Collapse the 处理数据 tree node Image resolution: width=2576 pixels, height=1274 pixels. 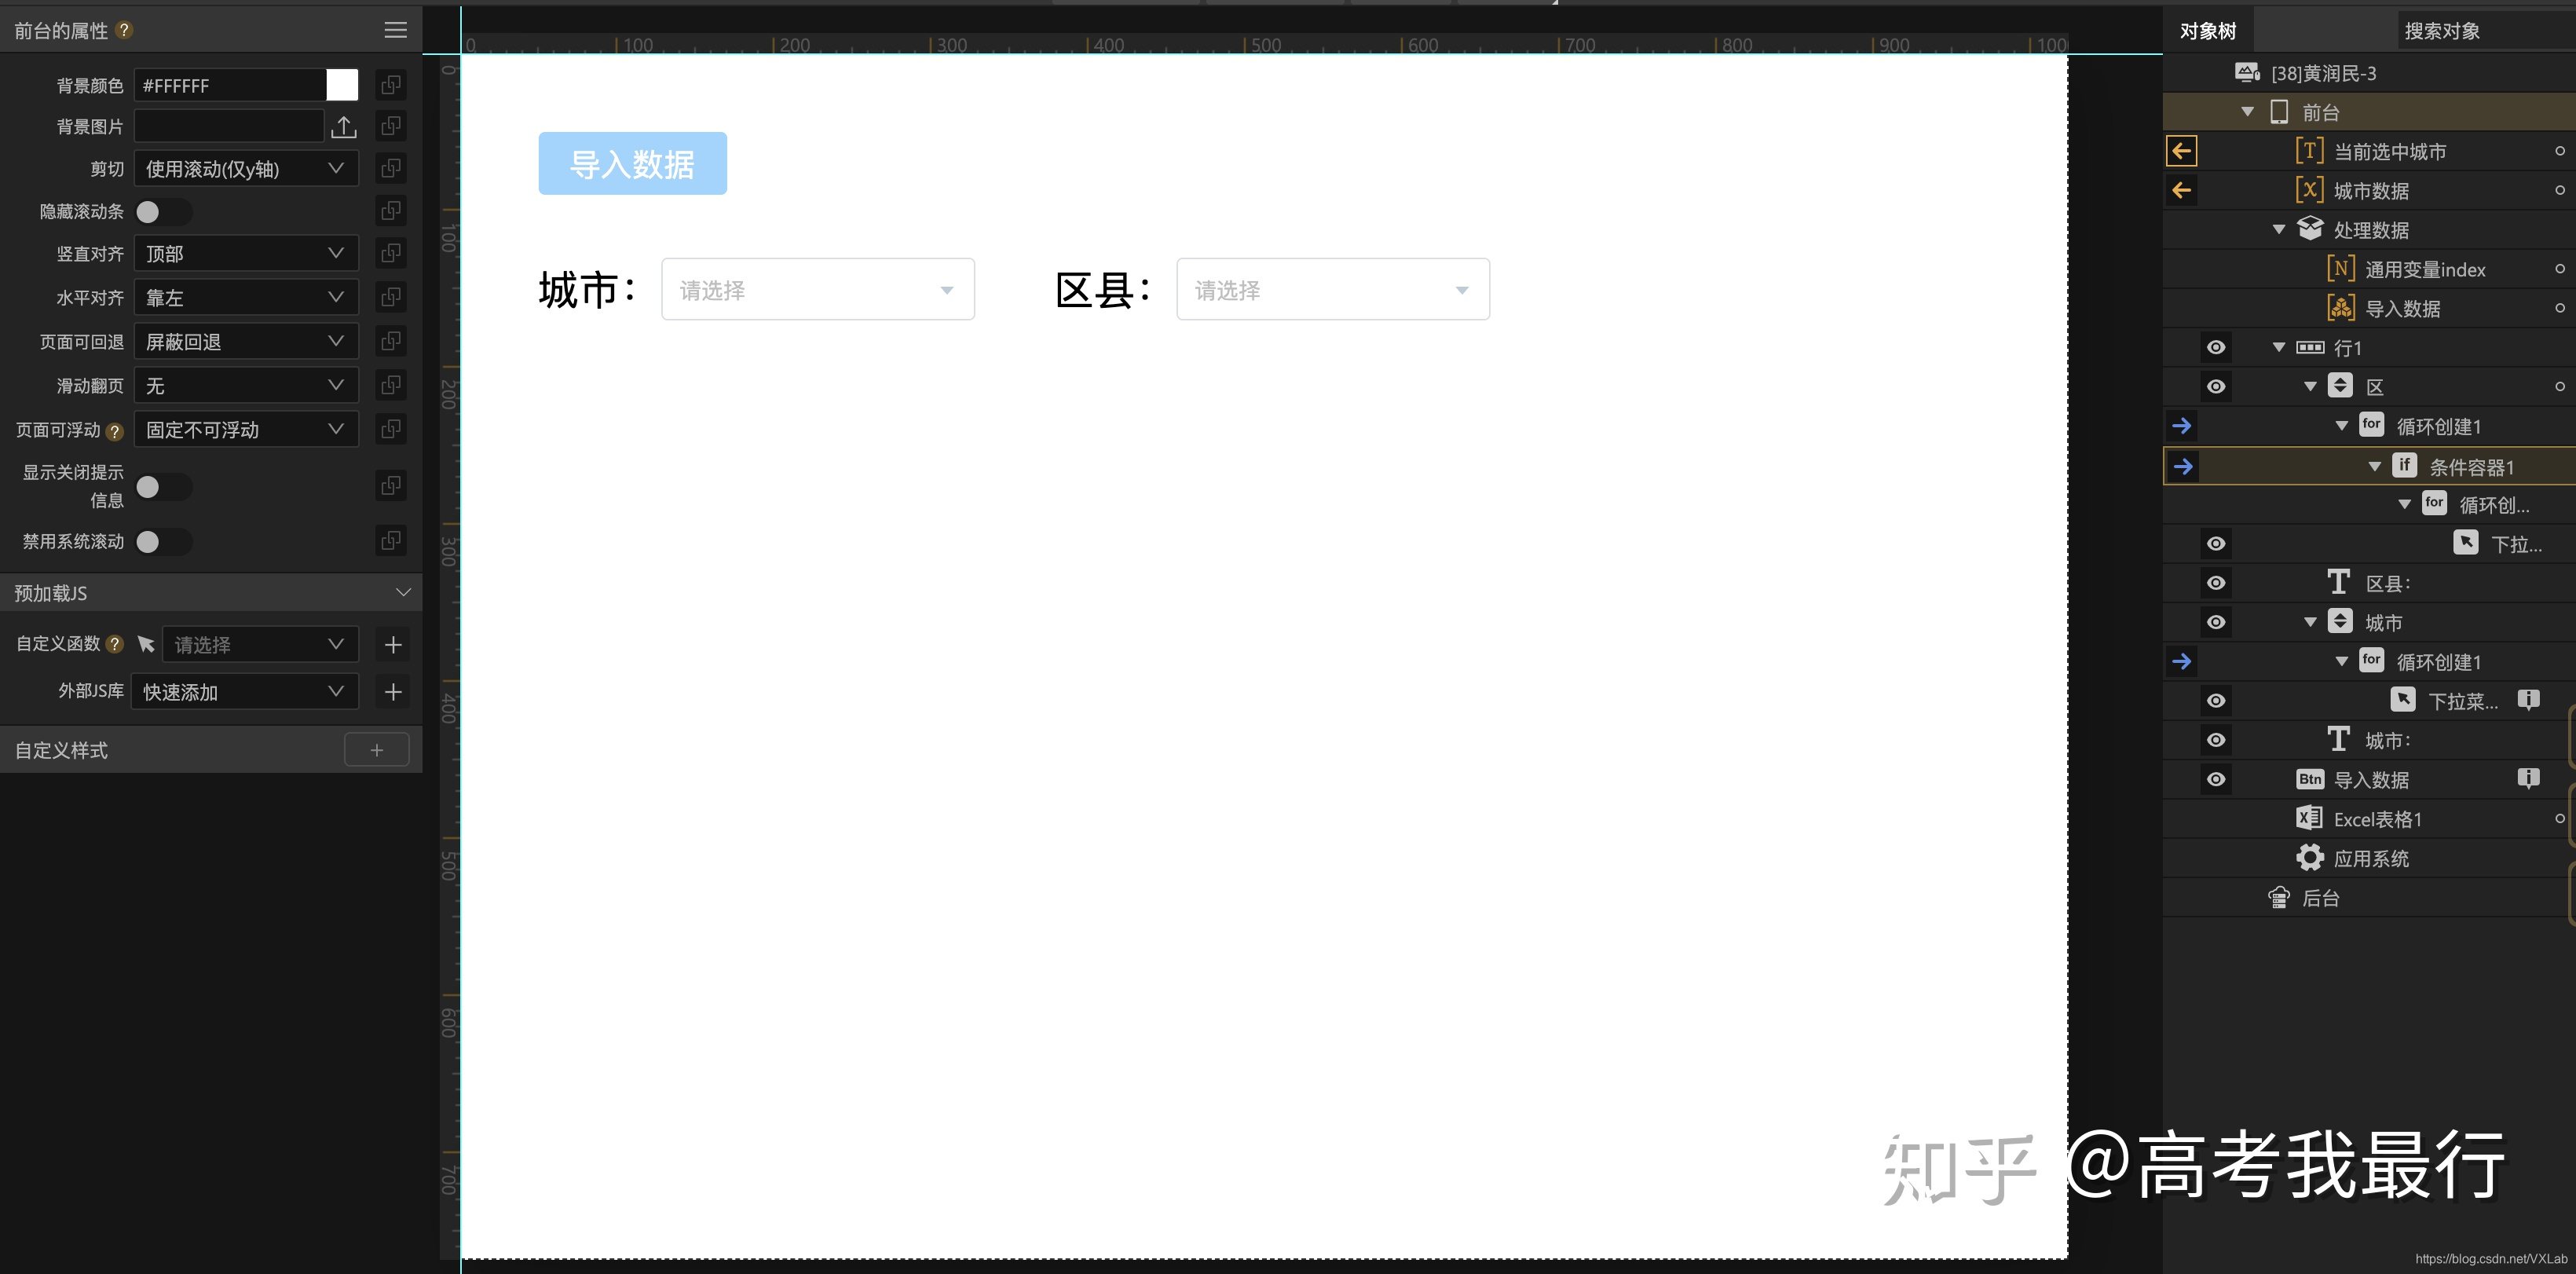[2278, 230]
